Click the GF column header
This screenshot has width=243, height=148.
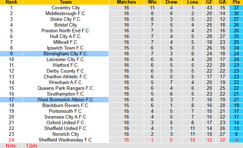pos(210,2)
